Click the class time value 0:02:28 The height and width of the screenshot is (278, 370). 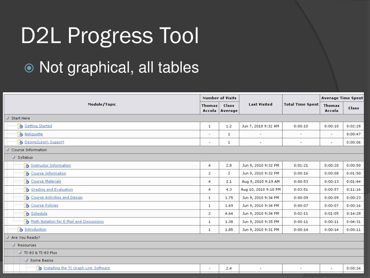point(353,126)
